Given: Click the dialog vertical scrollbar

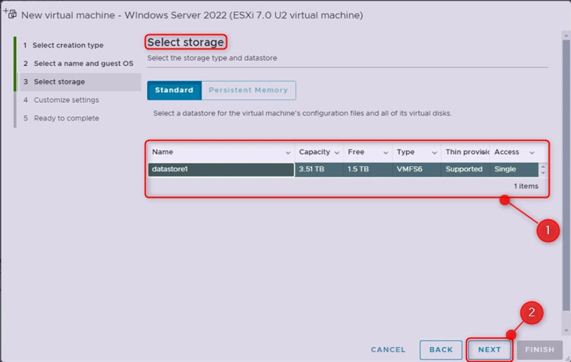Looking at the screenshot, I should coord(566,175).
